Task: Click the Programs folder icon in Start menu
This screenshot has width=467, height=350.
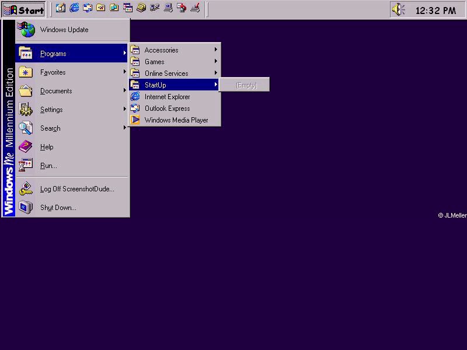Action: [26, 53]
